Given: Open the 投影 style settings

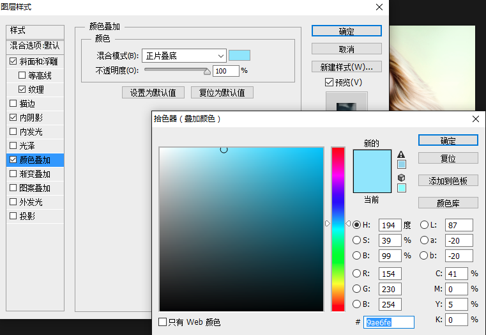Looking at the screenshot, I should pos(27,216).
